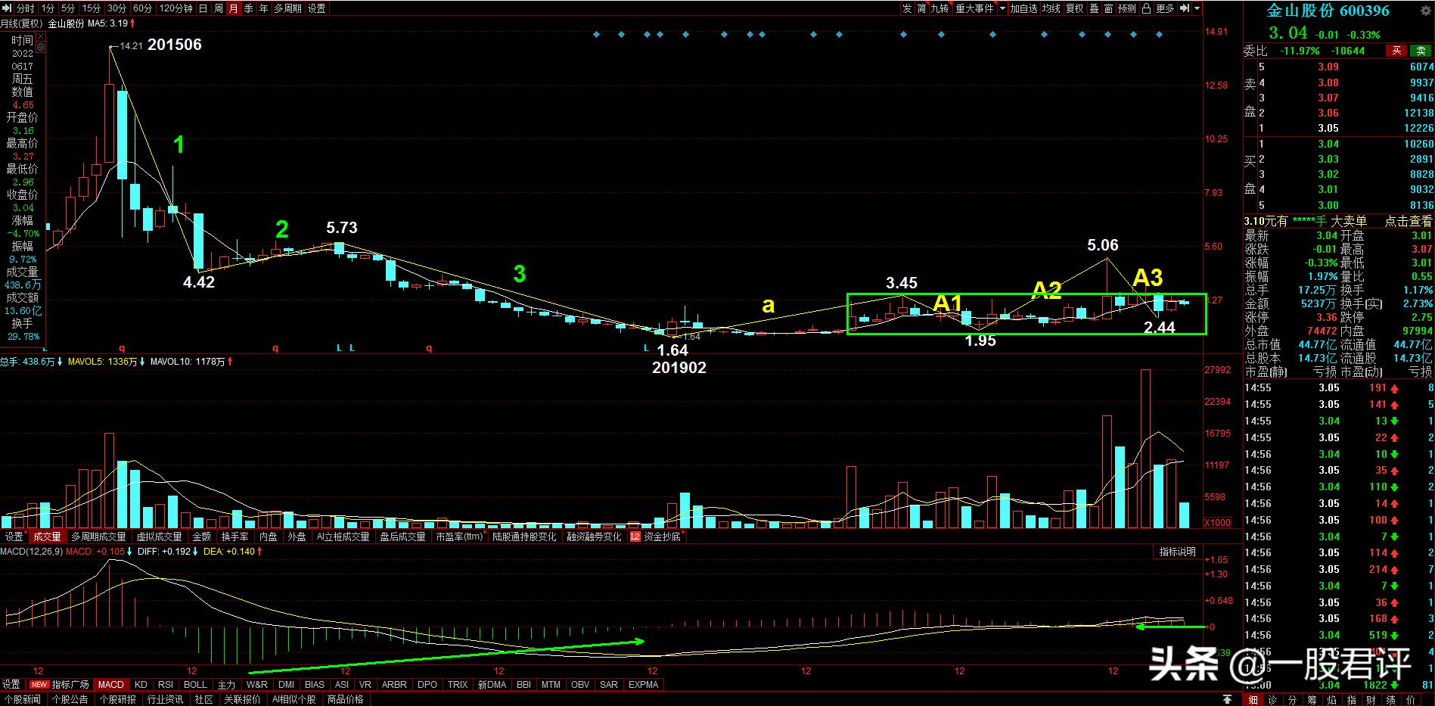Screen dimensions: 1435x706
Task: Open the 更多 menu
Action: [1165, 8]
